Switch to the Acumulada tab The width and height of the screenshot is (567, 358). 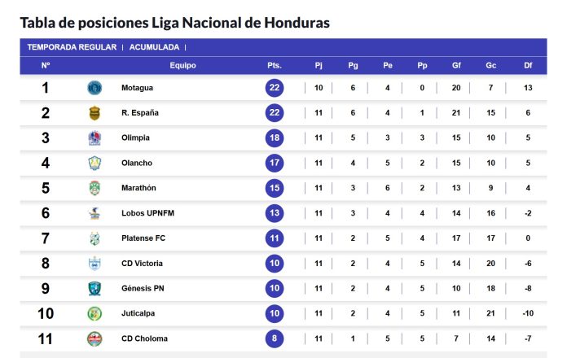click(x=154, y=47)
